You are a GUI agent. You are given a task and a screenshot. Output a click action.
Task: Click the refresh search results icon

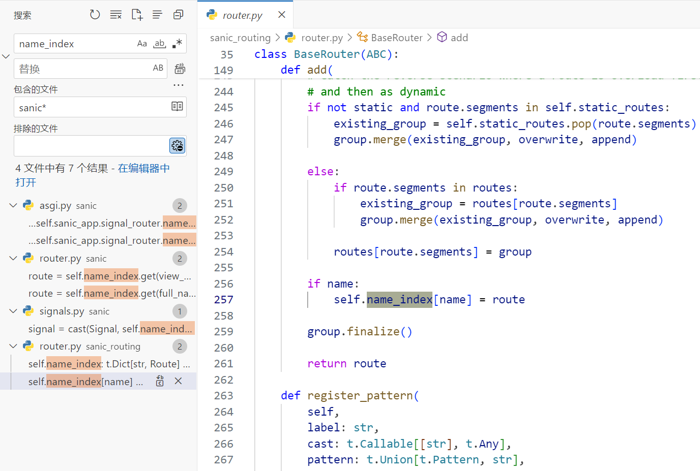coord(95,15)
